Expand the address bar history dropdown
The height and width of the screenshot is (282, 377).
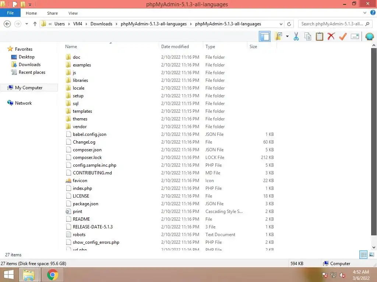coord(281,24)
